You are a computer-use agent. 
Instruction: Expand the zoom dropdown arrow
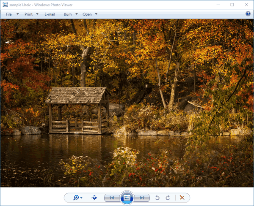81,198
